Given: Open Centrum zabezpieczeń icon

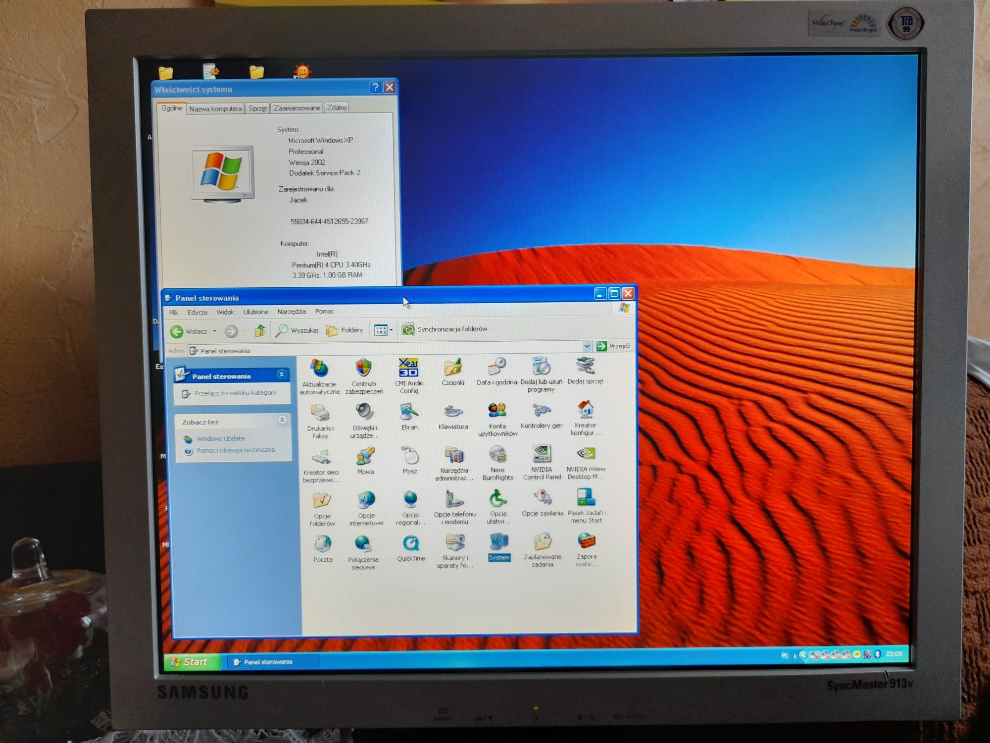Looking at the screenshot, I should pos(364,376).
